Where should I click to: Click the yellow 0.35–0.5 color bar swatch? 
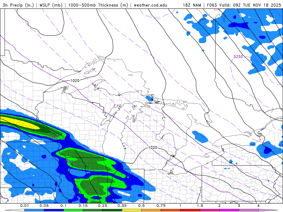[x=132, y=210]
